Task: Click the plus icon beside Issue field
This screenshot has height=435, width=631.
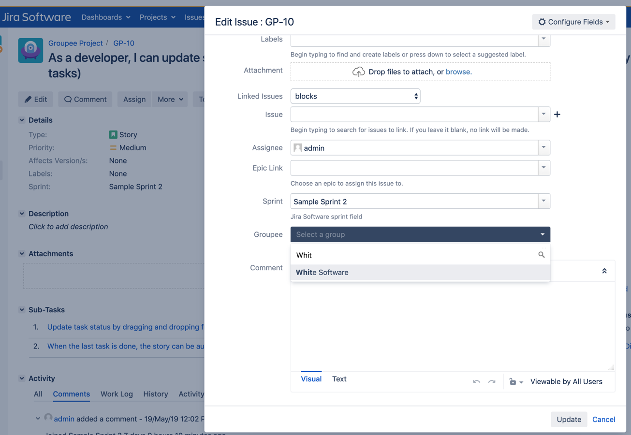Action: 557,115
